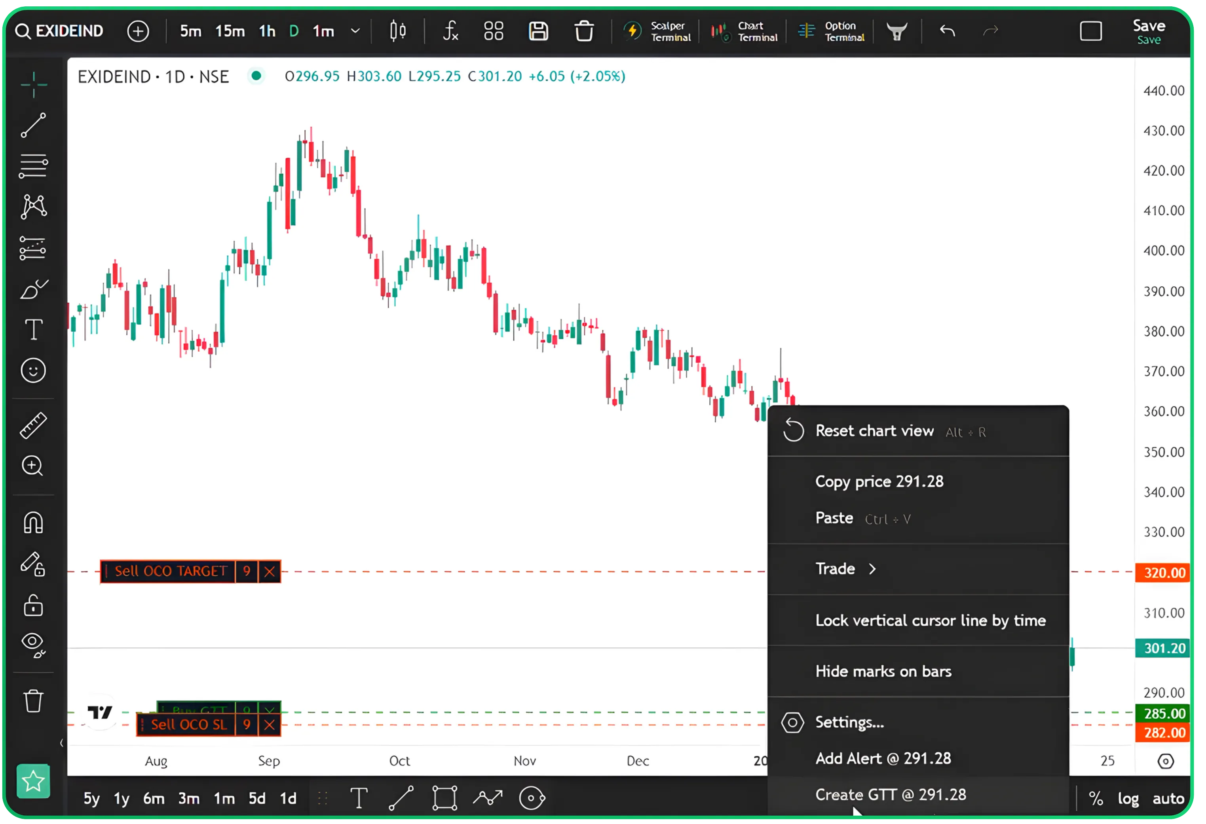Screen dimensions: 1206x824
Task: Switch to the 1d timeframe
Action: [x=287, y=799]
